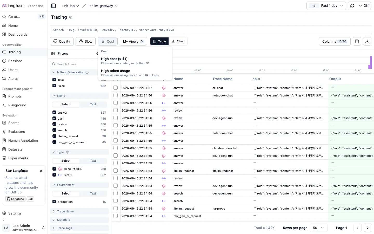Open Evaluators in the sidebar
Image resolution: width=374 pixels, height=234 pixels.
[x=24, y=132]
